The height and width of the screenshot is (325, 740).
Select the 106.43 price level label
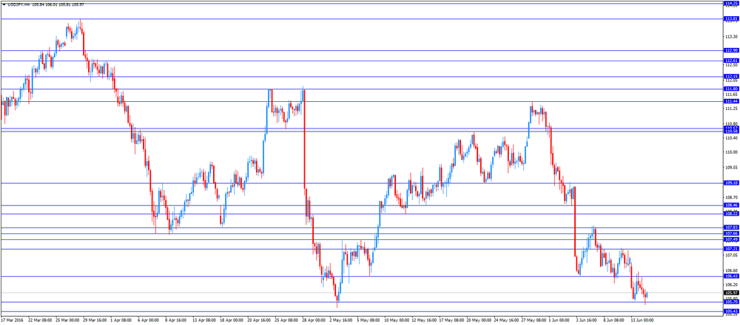[732, 276]
